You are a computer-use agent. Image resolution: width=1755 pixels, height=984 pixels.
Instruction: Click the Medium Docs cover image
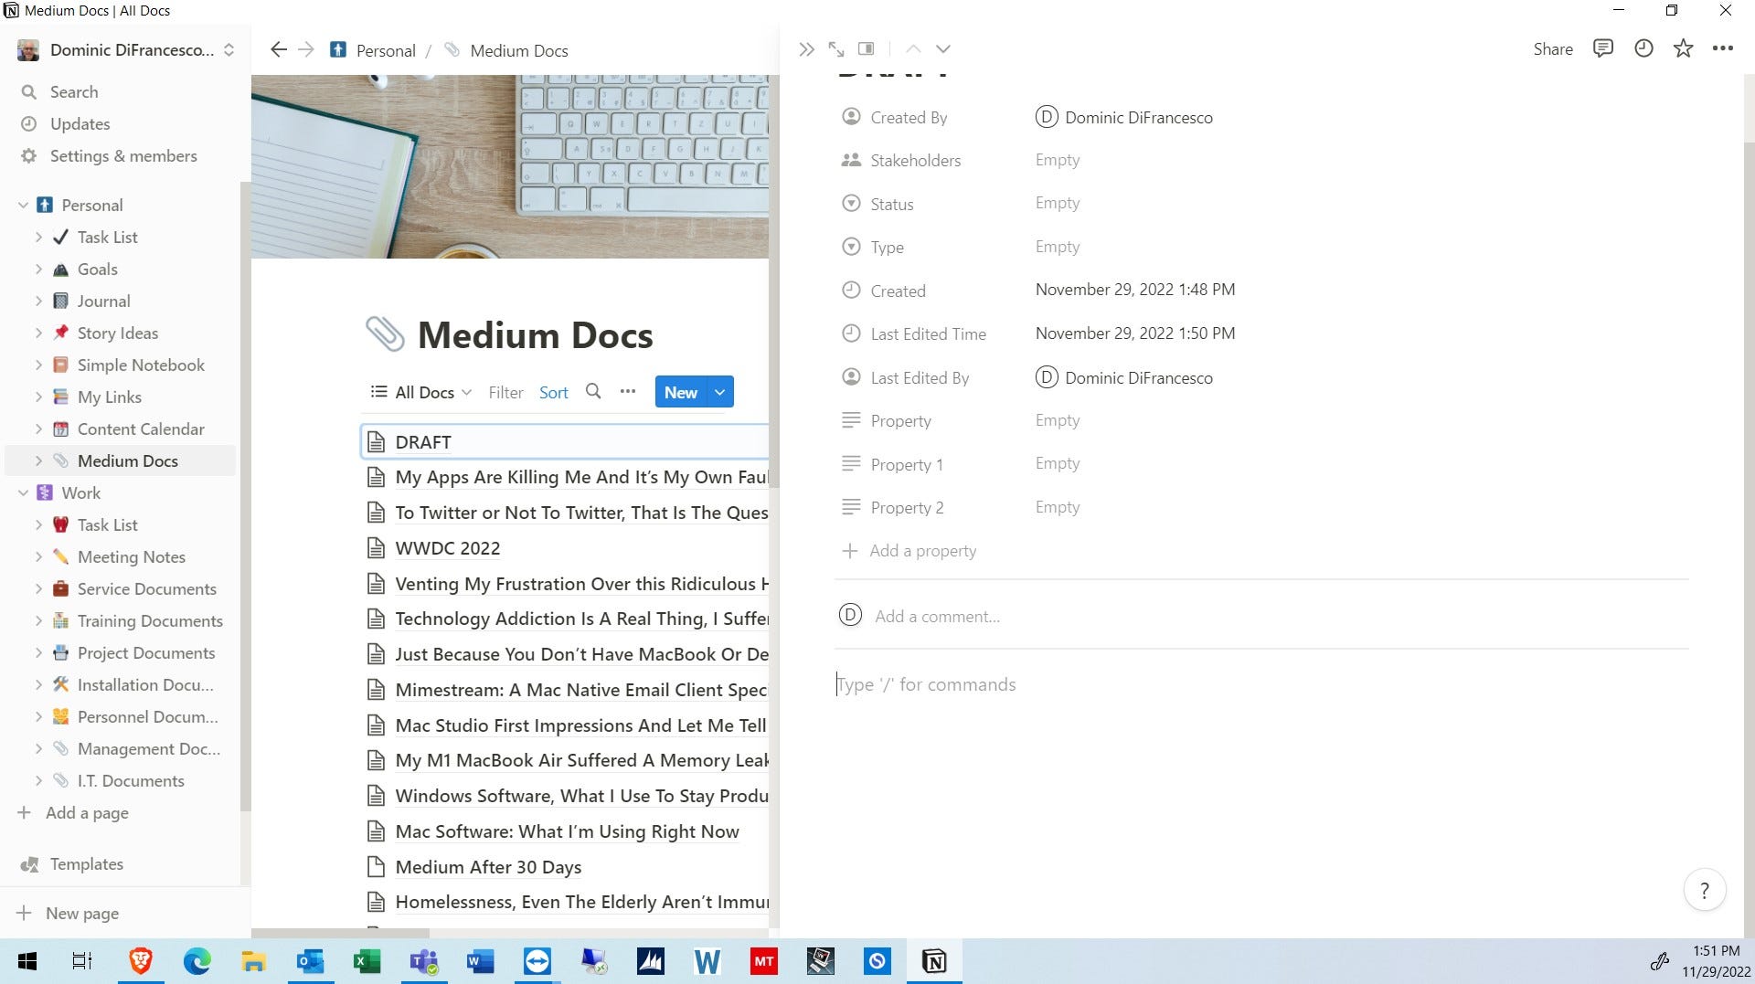[x=510, y=166]
